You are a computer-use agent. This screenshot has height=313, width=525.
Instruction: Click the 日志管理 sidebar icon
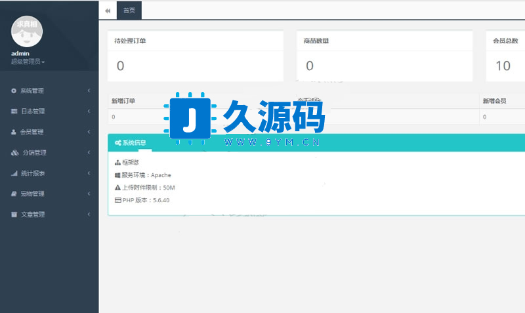[14, 111]
